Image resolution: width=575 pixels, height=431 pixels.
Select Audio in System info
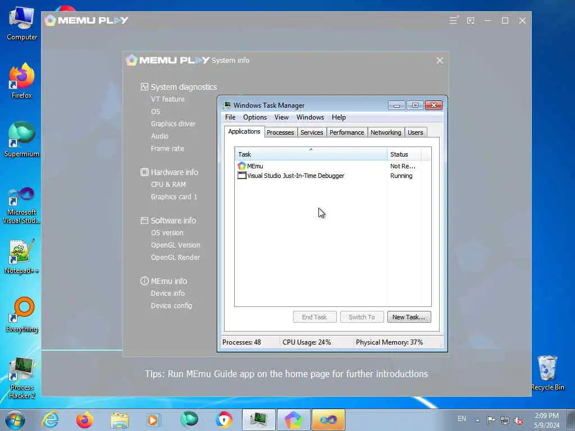pos(159,136)
